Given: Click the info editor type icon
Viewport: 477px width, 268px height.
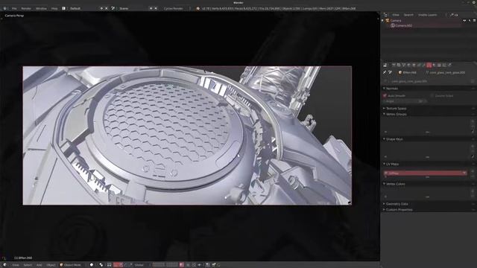Looking at the screenshot, I should click(5, 8).
